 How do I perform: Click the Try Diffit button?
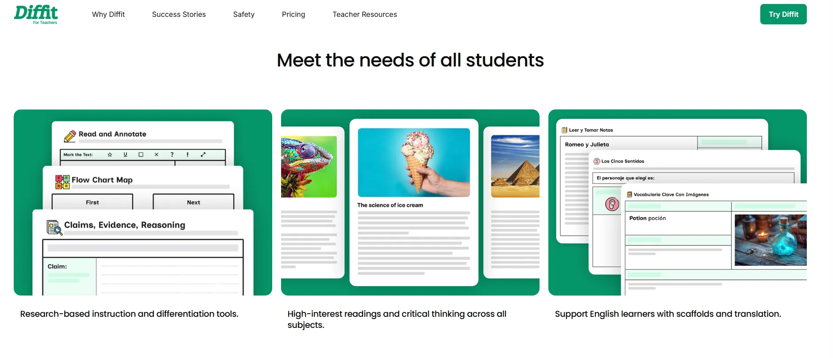pyautogui.click(x=783, y=14)
